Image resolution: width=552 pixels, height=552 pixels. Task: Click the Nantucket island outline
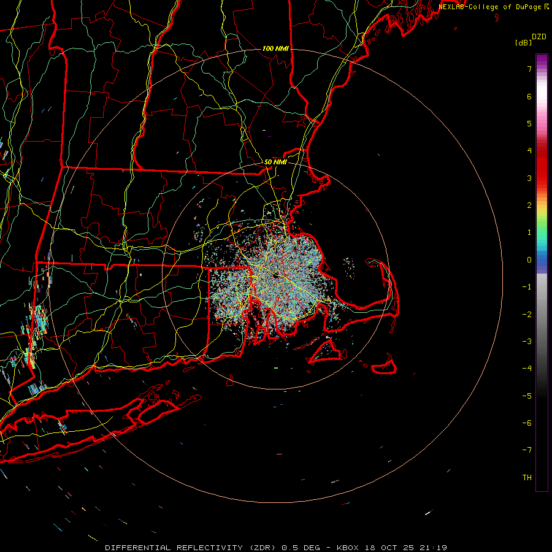(384, 365)
